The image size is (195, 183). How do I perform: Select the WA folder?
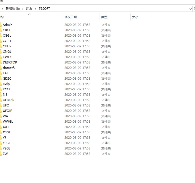(x=5, y=116)
